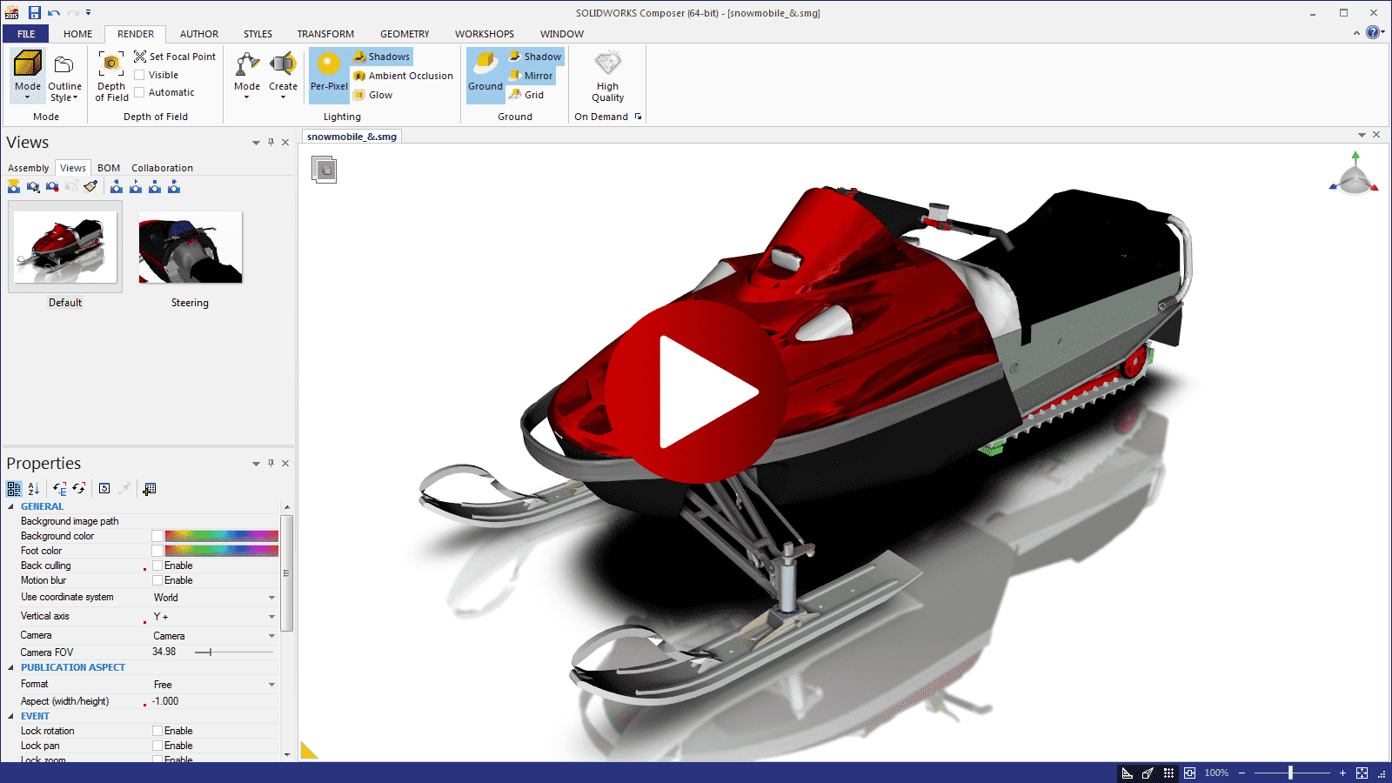Viewport: 1392px width, 783px height.
Task: Click the Undo arrow in title bar
Action: coord(54,12)
